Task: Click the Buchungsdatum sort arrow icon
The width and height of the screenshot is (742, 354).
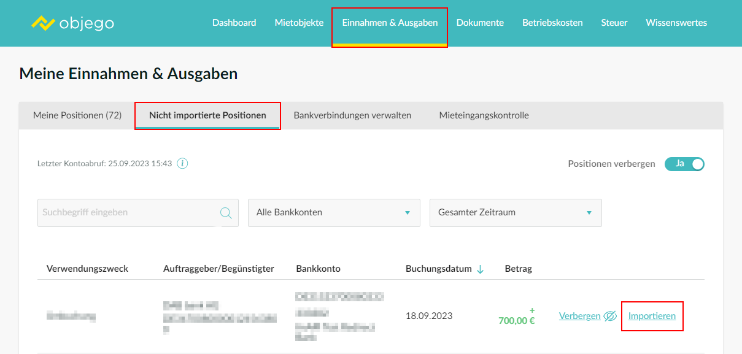Action: coord(481,269)
